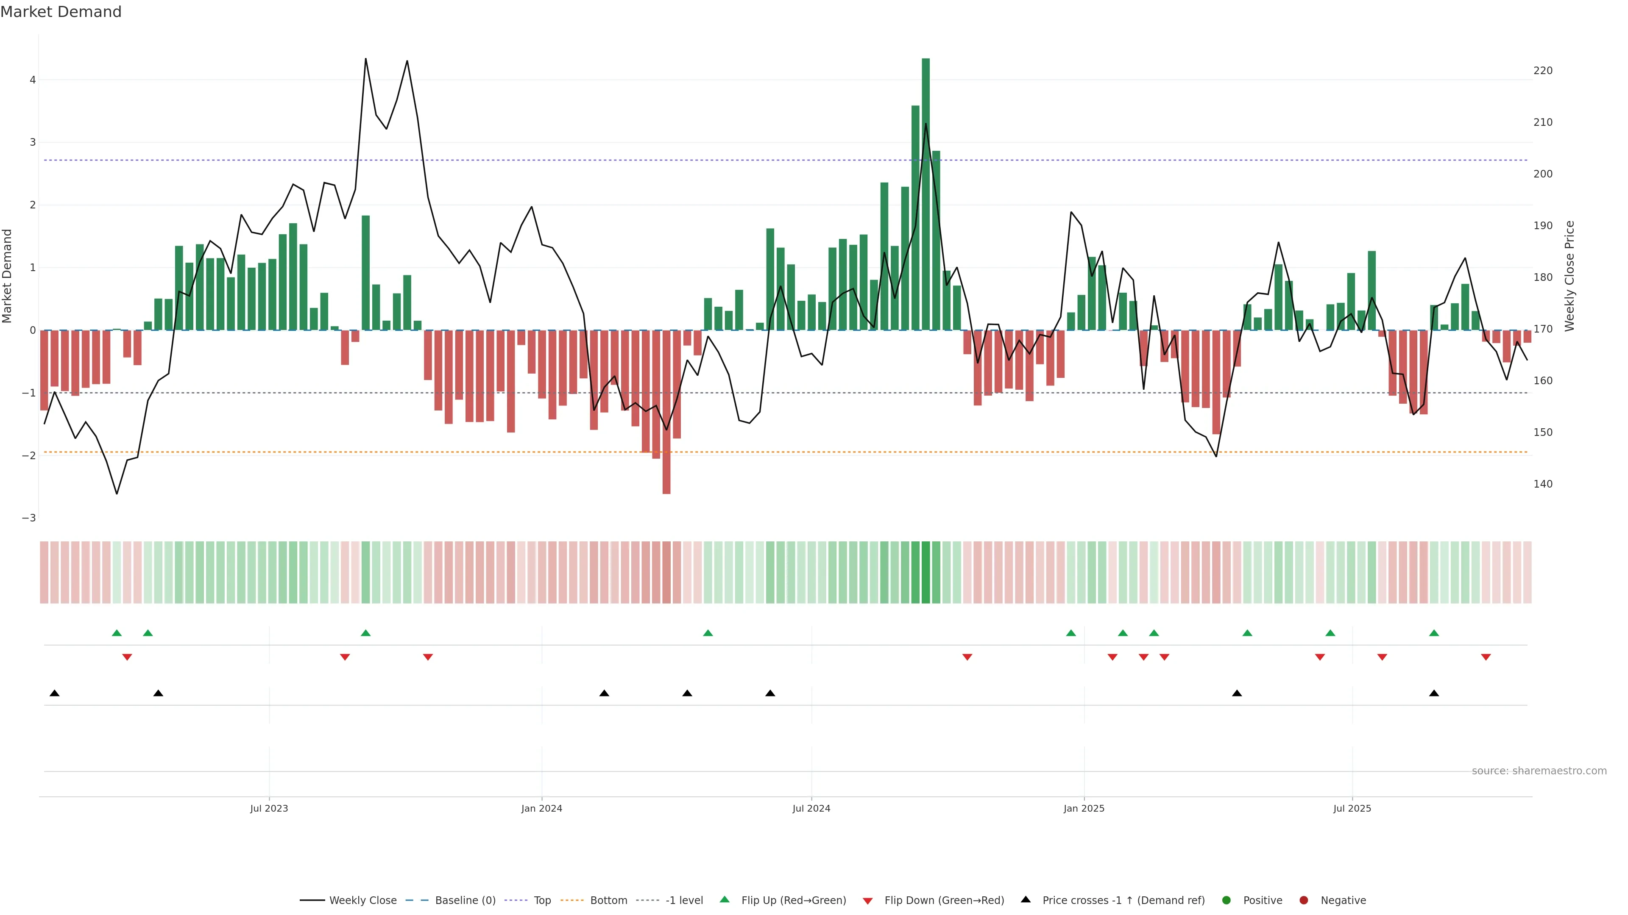Click the source: sharemaestro.com text
The image size is (1628, 915).
pos(1539,771)
